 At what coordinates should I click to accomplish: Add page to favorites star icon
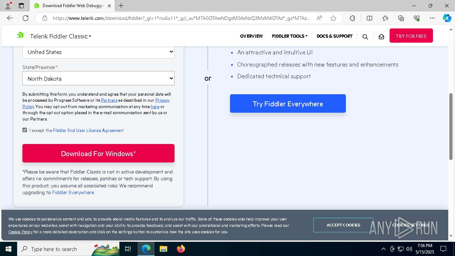pos(333,18)
